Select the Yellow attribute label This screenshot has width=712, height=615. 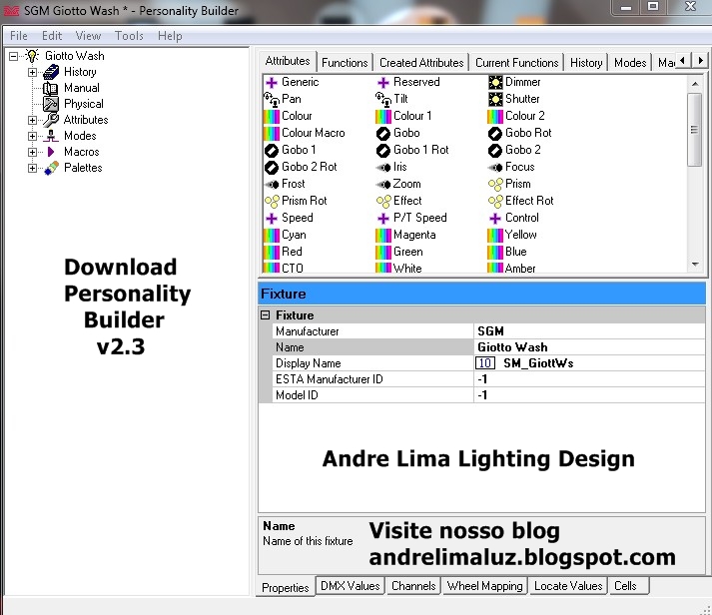521,235
